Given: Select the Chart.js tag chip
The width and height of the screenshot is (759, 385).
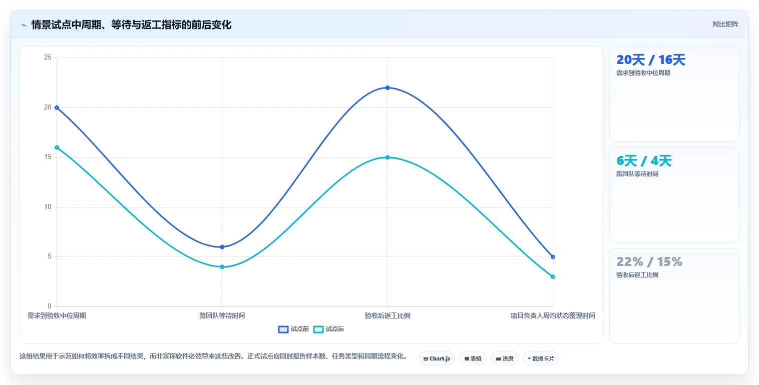Looking at the screenshot, I should point(437,358).
